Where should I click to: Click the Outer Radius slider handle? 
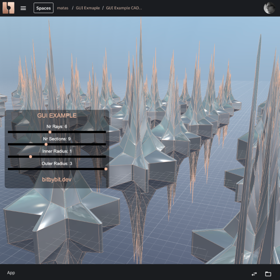[106, 169]
